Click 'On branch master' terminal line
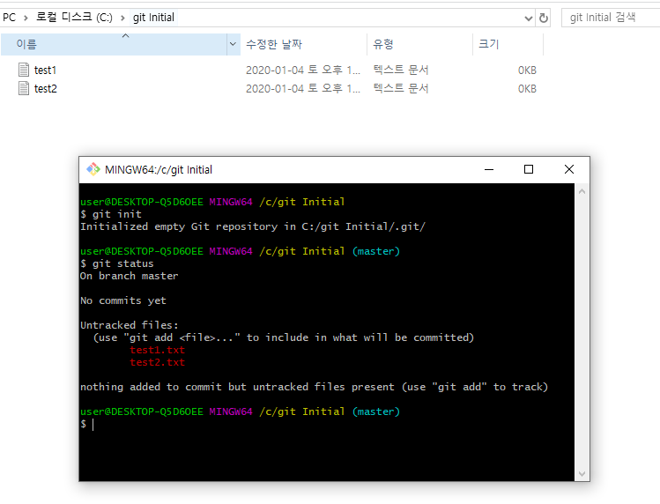660x504 pixels. (130, 276)
